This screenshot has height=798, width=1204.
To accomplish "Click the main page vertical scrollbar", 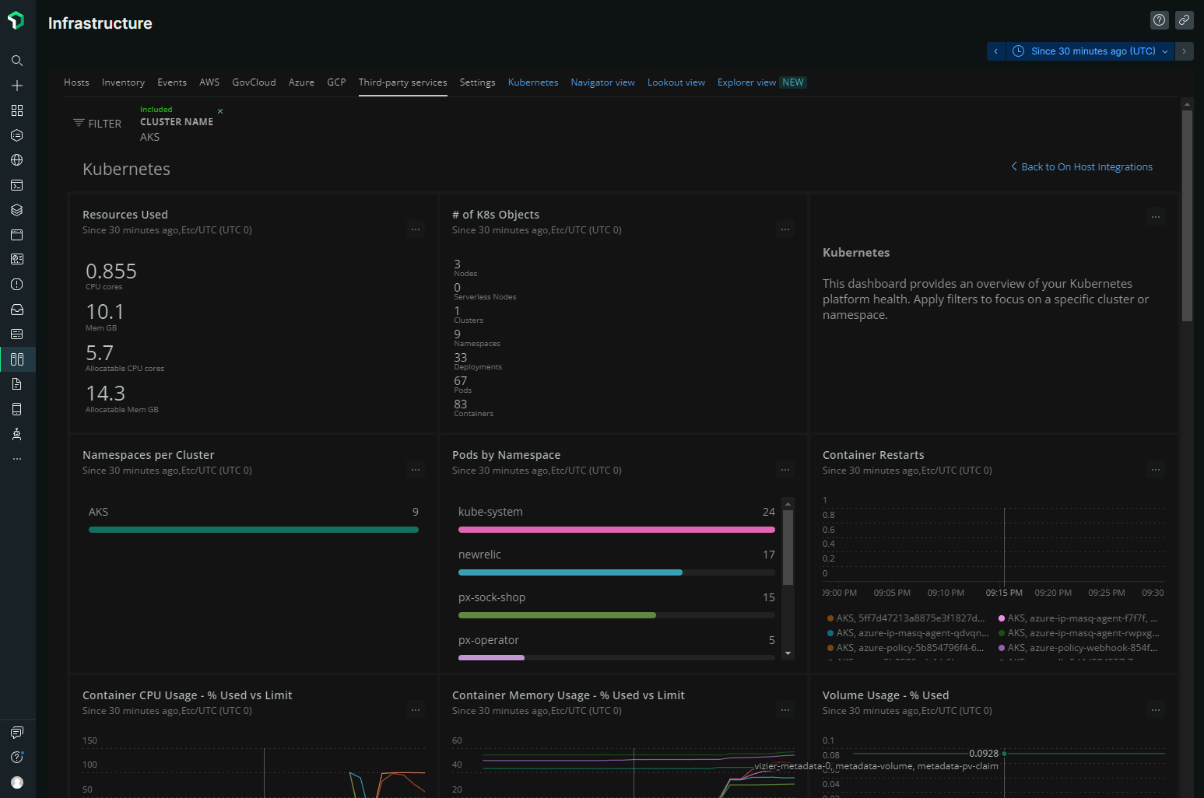I will (x=1187, y=215).
